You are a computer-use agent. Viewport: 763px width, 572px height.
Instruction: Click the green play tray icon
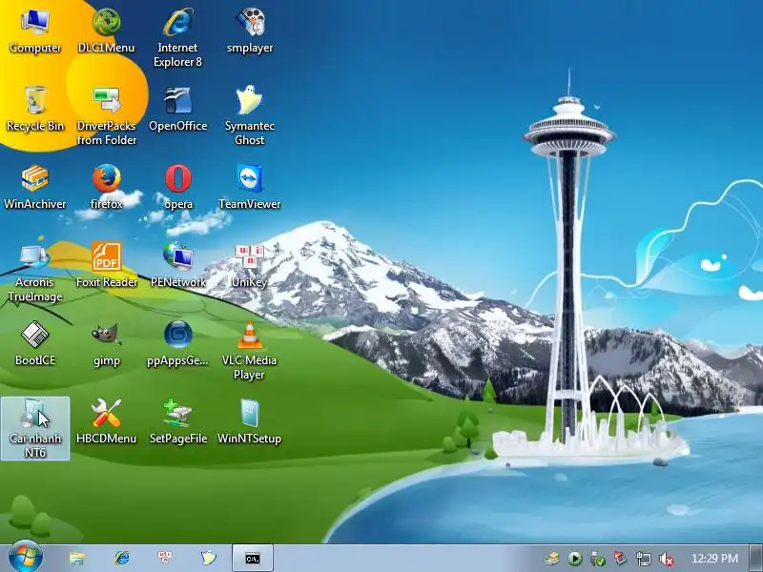pos(575,559)
